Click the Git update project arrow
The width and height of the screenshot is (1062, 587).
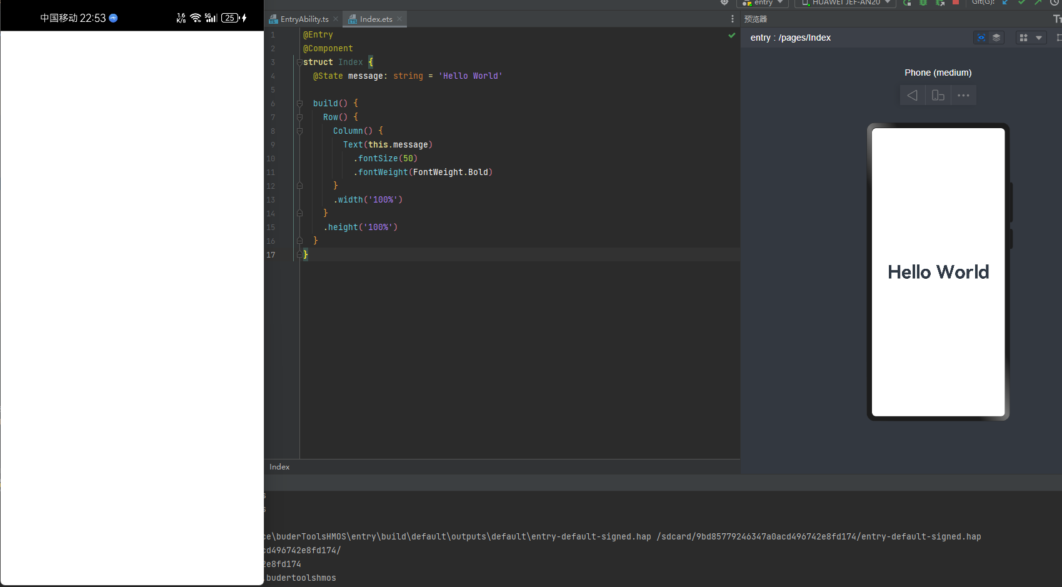(x=1005, y=3)
